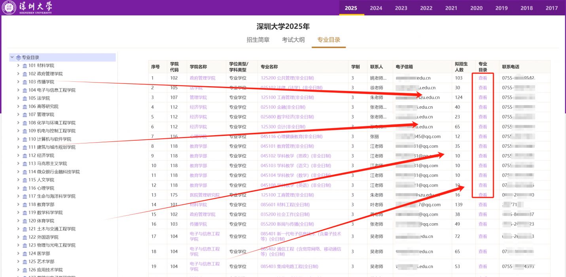Viewport: 566px width, 277px height.
Task: Go to the 2019 year tab
Action: click(502, 8)
